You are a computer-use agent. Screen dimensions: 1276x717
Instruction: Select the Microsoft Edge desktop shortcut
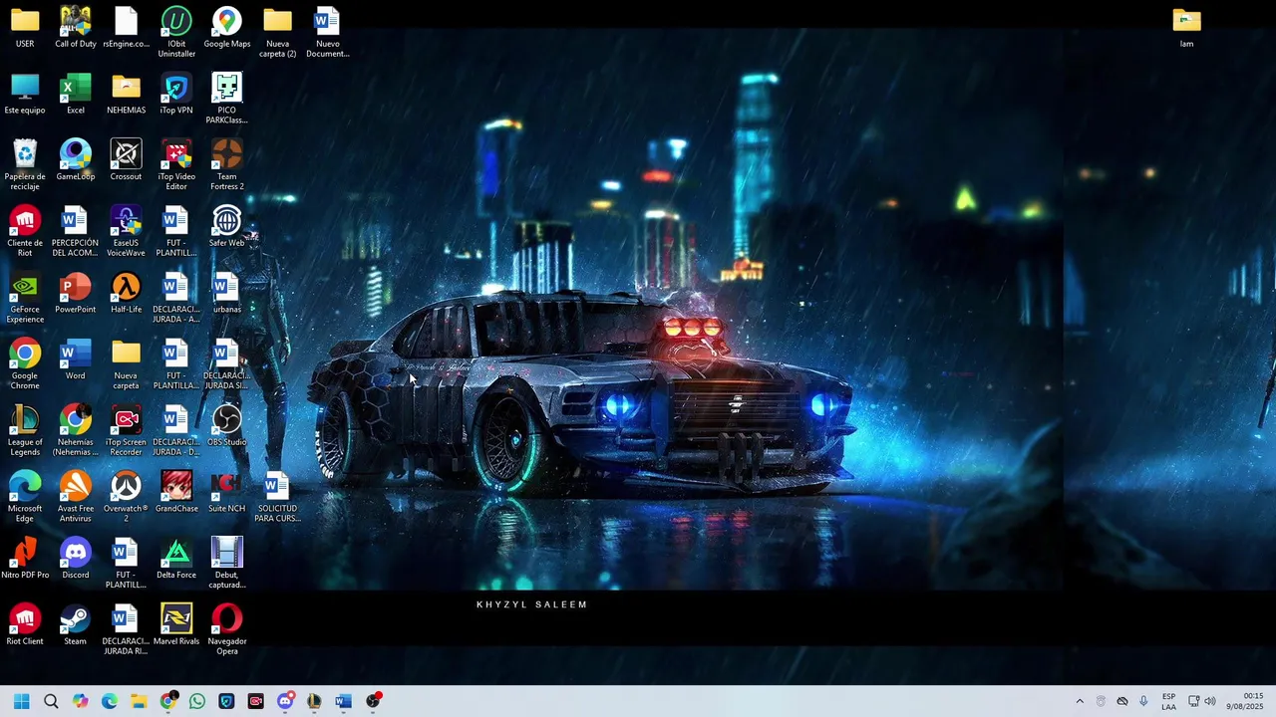pyautogui.click(x=25, y=497)
